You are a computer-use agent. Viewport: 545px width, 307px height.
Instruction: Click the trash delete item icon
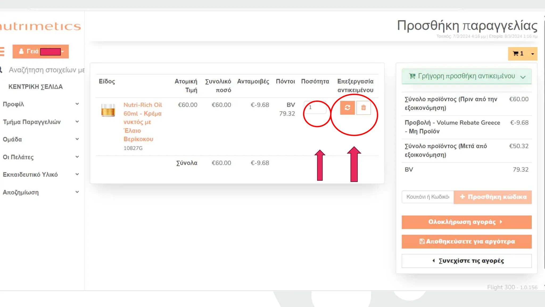point(364,108)
